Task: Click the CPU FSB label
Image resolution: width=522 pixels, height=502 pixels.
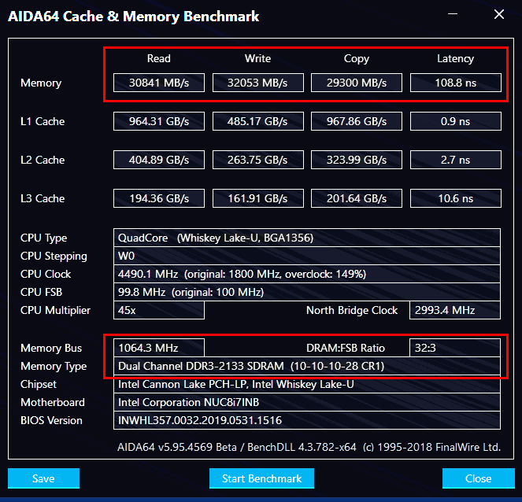Action: pos(41,292)
